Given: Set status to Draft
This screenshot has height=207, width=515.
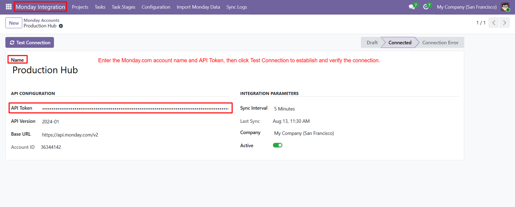Looking at the screenshot, I should [x=372, y=42].
